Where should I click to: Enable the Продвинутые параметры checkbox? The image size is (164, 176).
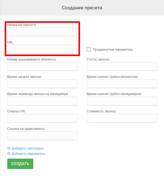tap(89, 49)
